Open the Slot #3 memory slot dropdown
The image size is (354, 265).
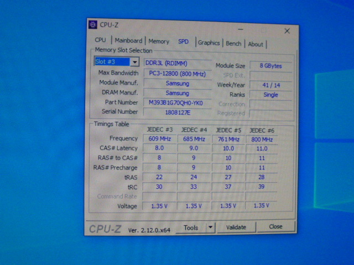pos(117,61)
